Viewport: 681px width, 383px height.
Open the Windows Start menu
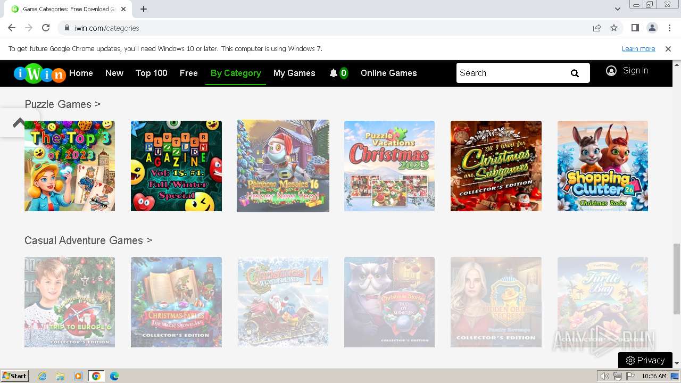pyautogui.click(x=15, y=376)
